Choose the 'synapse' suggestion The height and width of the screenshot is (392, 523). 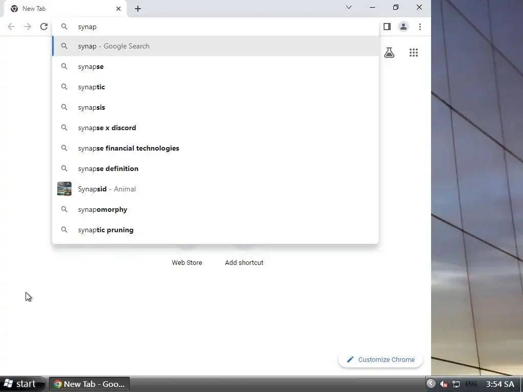(216, 67)
